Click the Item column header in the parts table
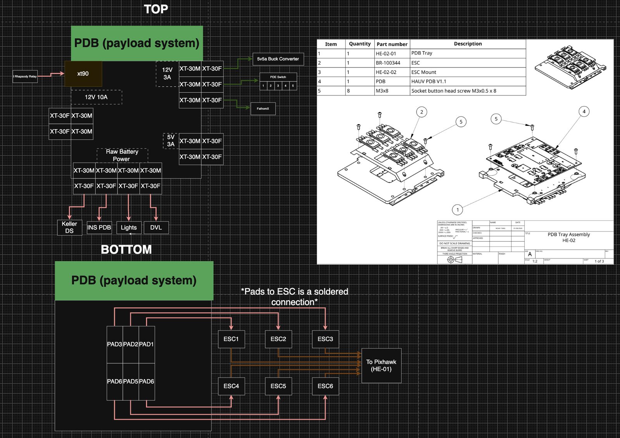The height and width of the screenshot is (438, 620). pyautogui.click(x=331, y=44)
